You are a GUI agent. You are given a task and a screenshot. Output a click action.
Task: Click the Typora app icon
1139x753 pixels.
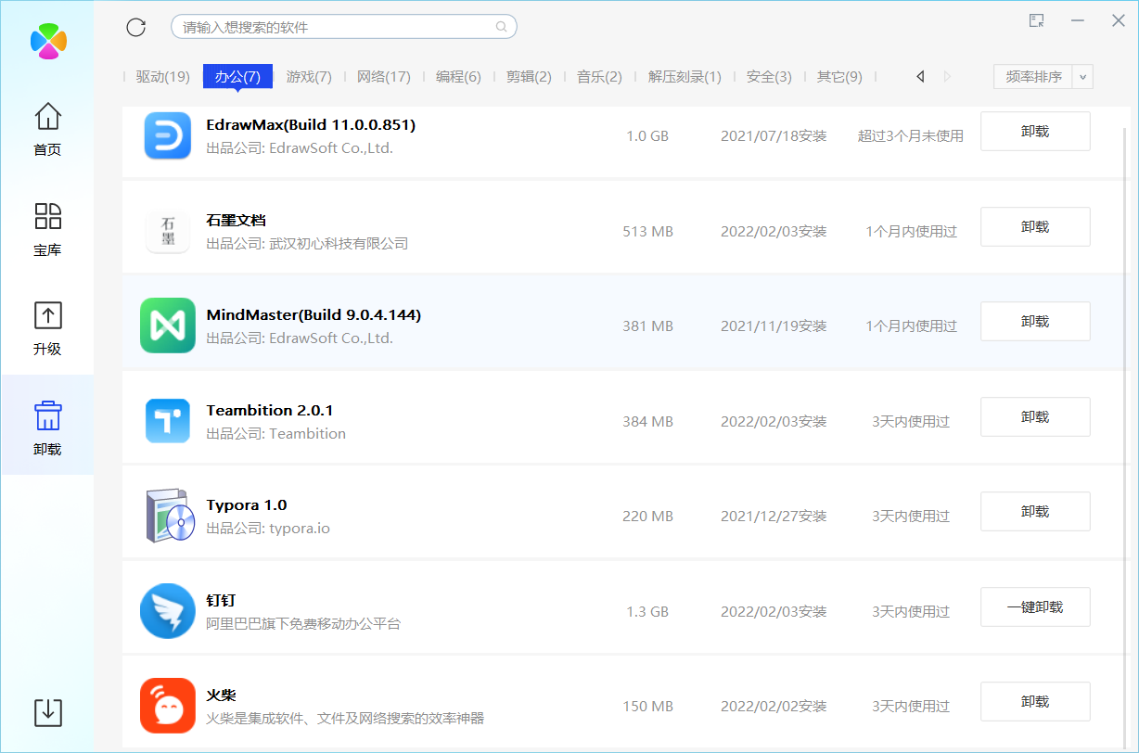[x=170, y=516]
